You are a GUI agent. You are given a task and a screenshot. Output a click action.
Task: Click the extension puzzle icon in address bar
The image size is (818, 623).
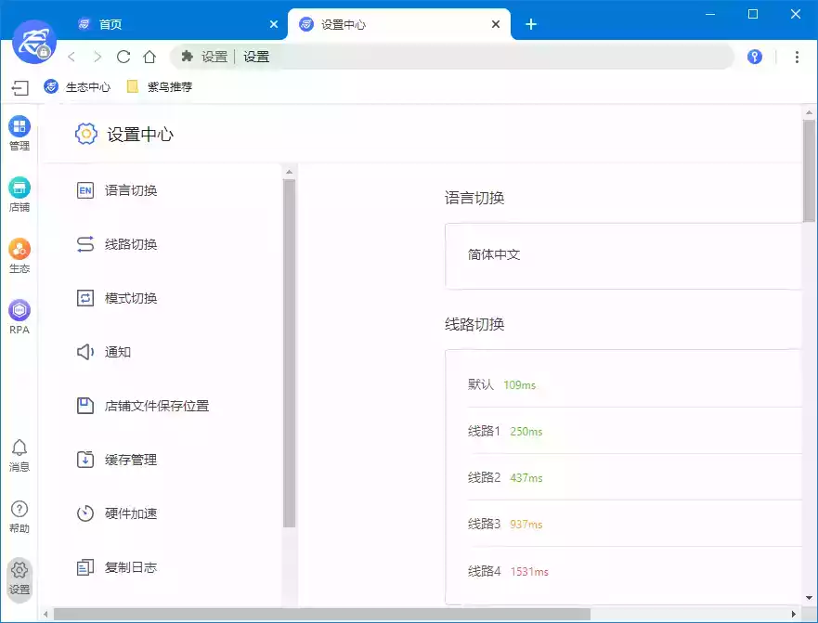pos(187,57)
